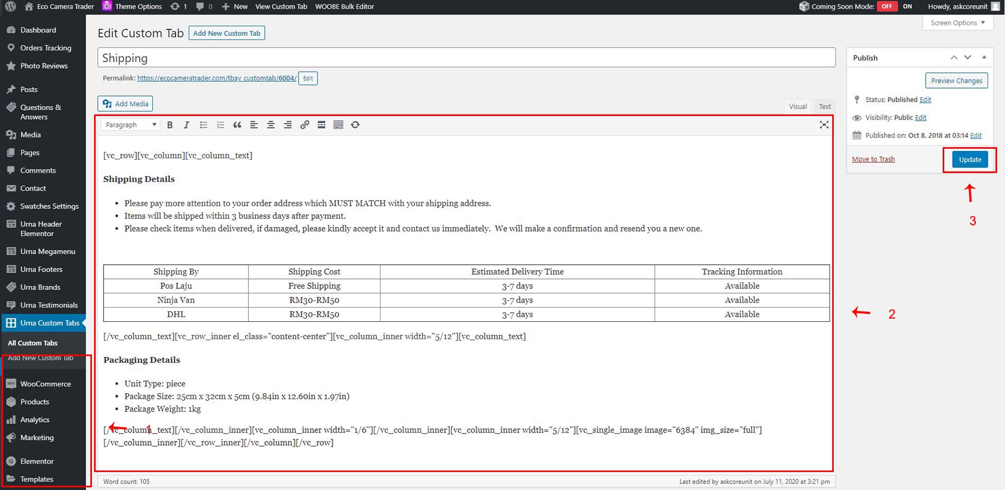Viewport: 1005px width, 490px height.
Task: Open the Paragraph format dropdown
Action: tap(131, 125)
